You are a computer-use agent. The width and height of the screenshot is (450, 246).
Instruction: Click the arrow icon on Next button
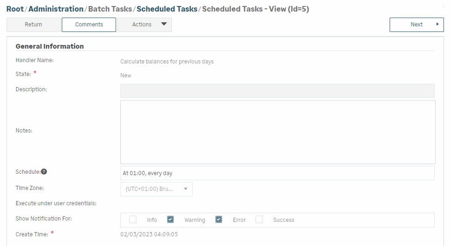pos(437,25)
